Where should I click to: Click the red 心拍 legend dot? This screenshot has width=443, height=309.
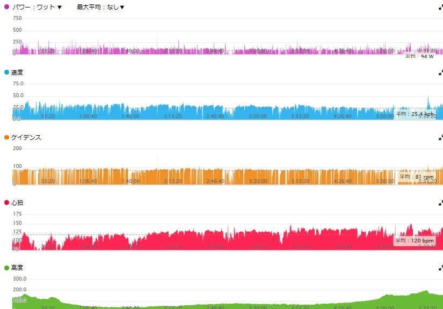click(7, 202)
